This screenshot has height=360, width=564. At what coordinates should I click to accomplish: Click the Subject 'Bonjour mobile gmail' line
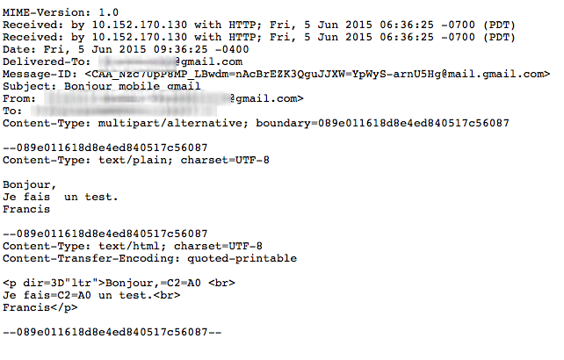coord(101,86)
